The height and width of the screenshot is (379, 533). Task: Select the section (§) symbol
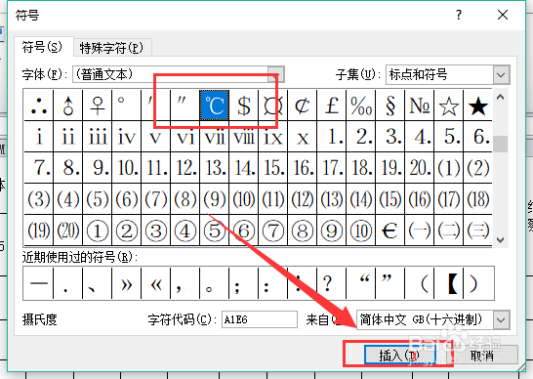(x=389, y=105)
